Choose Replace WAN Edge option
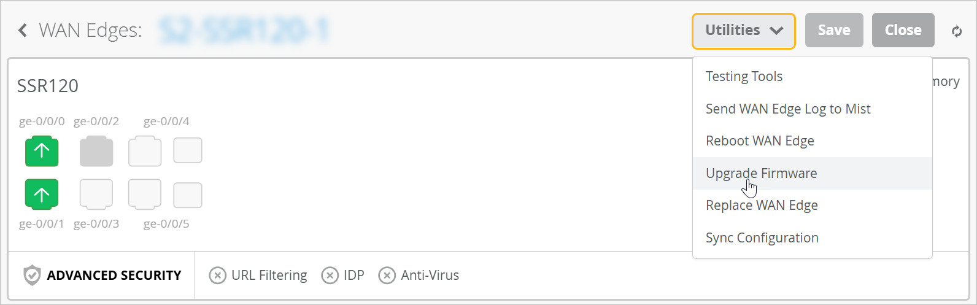Screen dimensions: 977x305 762,206
